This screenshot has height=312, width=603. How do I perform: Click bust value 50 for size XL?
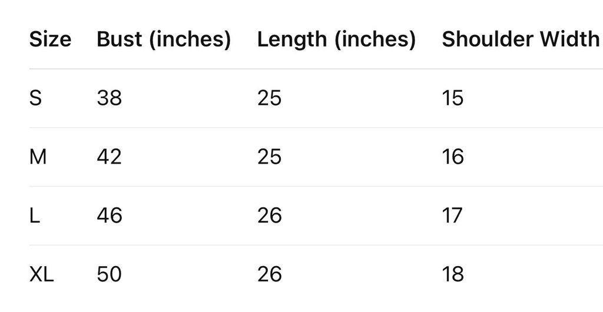click(109, 274)
